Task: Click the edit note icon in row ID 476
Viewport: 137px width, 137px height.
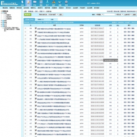Action: pyautogui.click(x=36, y=74)
